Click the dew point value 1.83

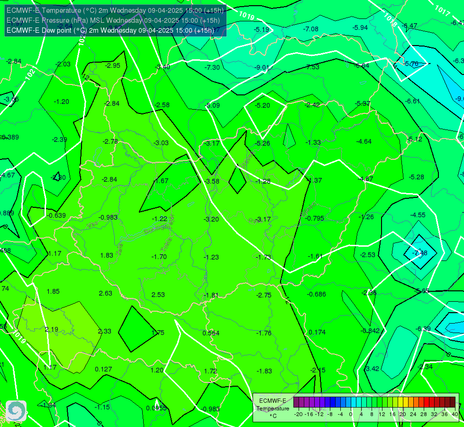point(107,255)
